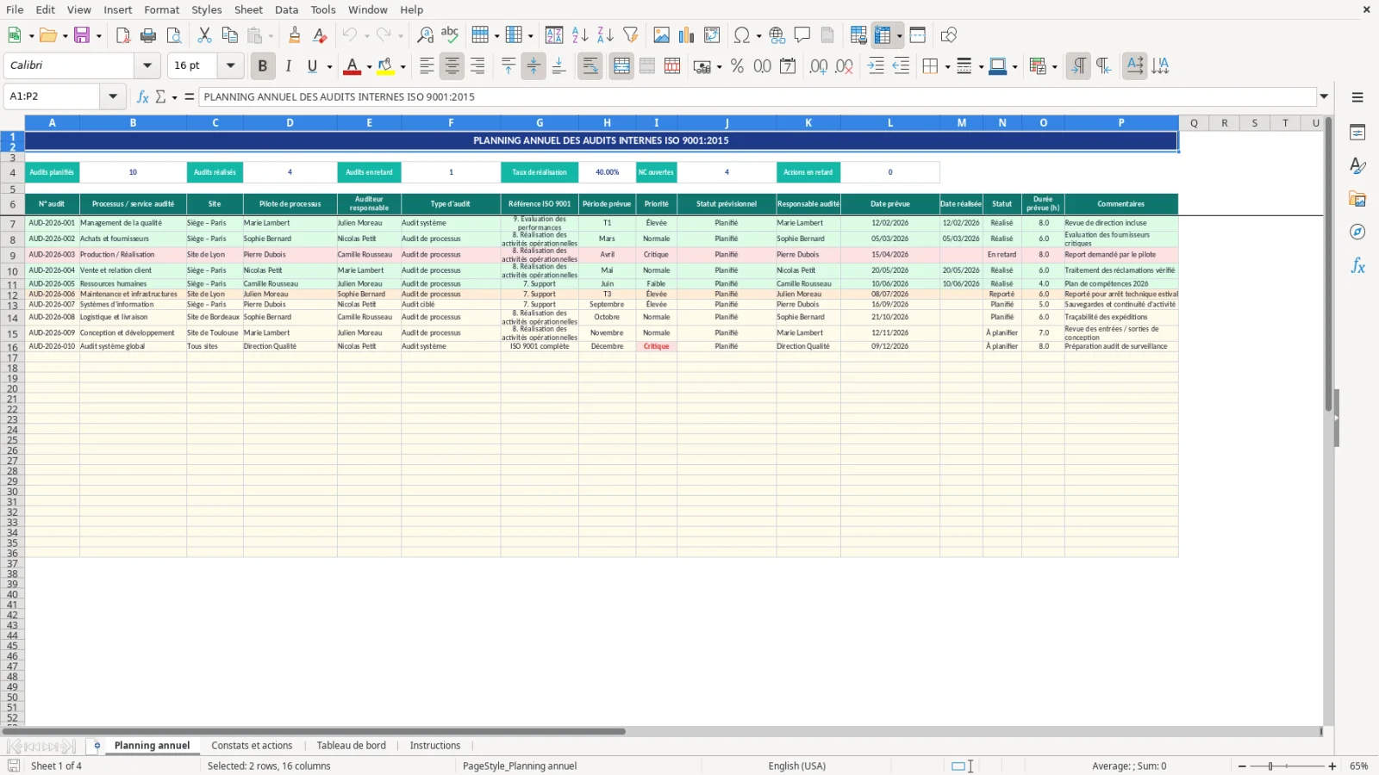Viewport: 1379px width, 775px height.
Task: Expand the font size dropdown
Action: [230, 65]
